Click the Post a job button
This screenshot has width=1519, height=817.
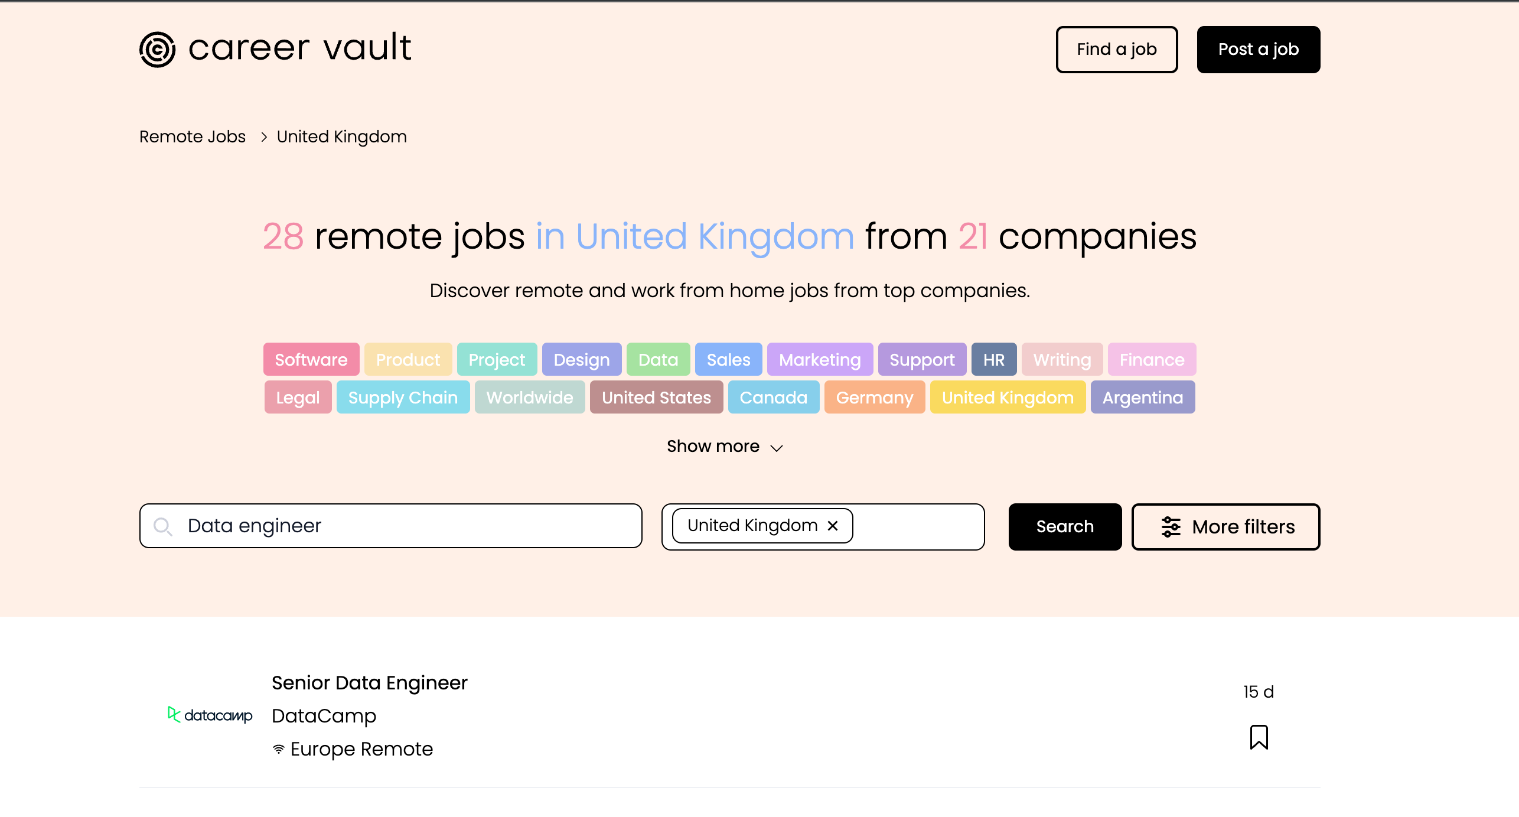[x=1258, y=49]
